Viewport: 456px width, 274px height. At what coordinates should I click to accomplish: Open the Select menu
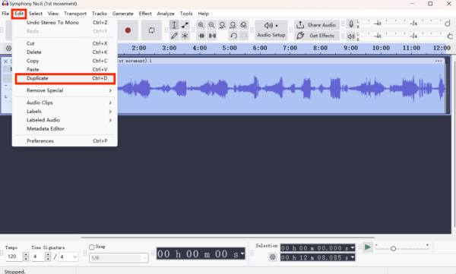36,14
